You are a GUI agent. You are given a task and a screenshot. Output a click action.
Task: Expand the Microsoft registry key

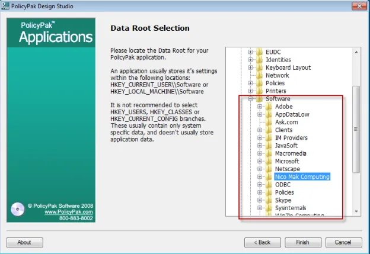coord(260,161)
